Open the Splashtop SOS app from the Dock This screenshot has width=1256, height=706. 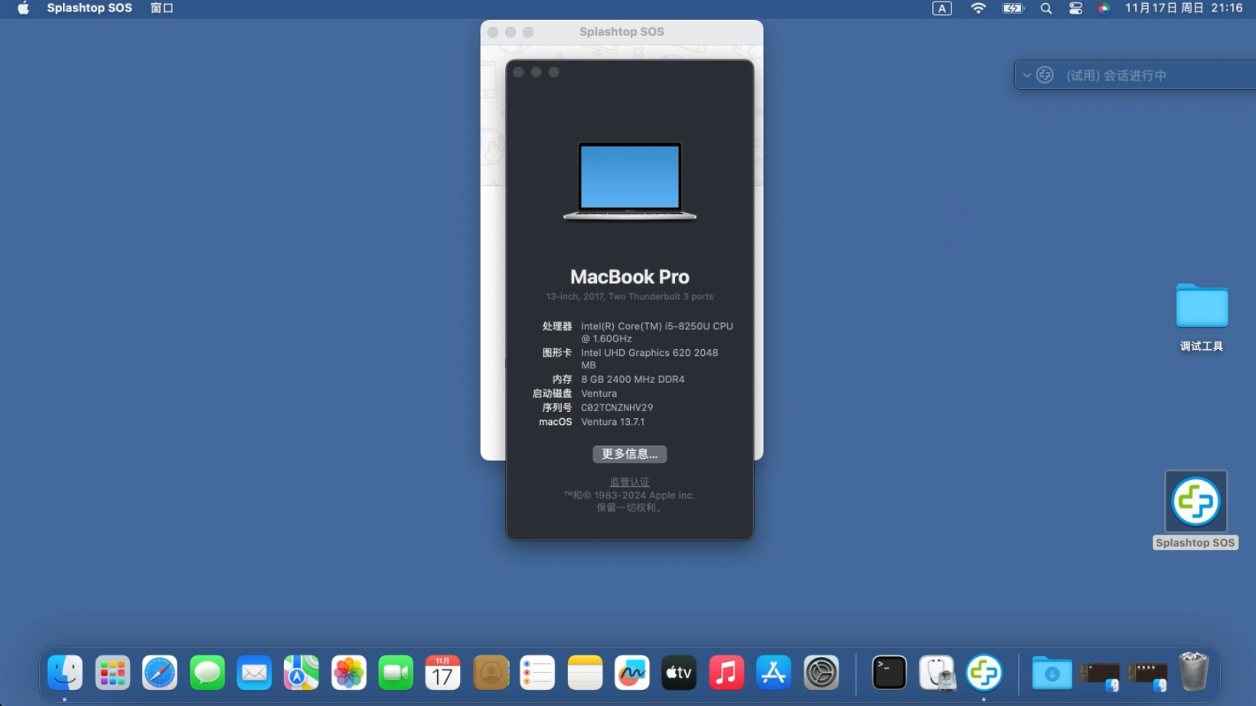pyautogui.click(x=985, y=673)
